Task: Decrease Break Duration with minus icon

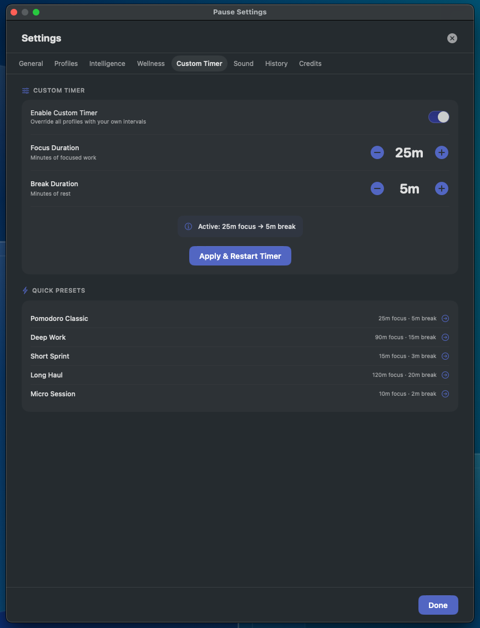Action: pyautogui.click(x=377, y=188)
